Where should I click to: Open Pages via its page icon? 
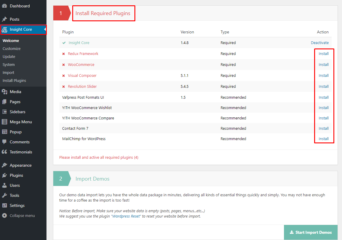[x=5, y=102]
